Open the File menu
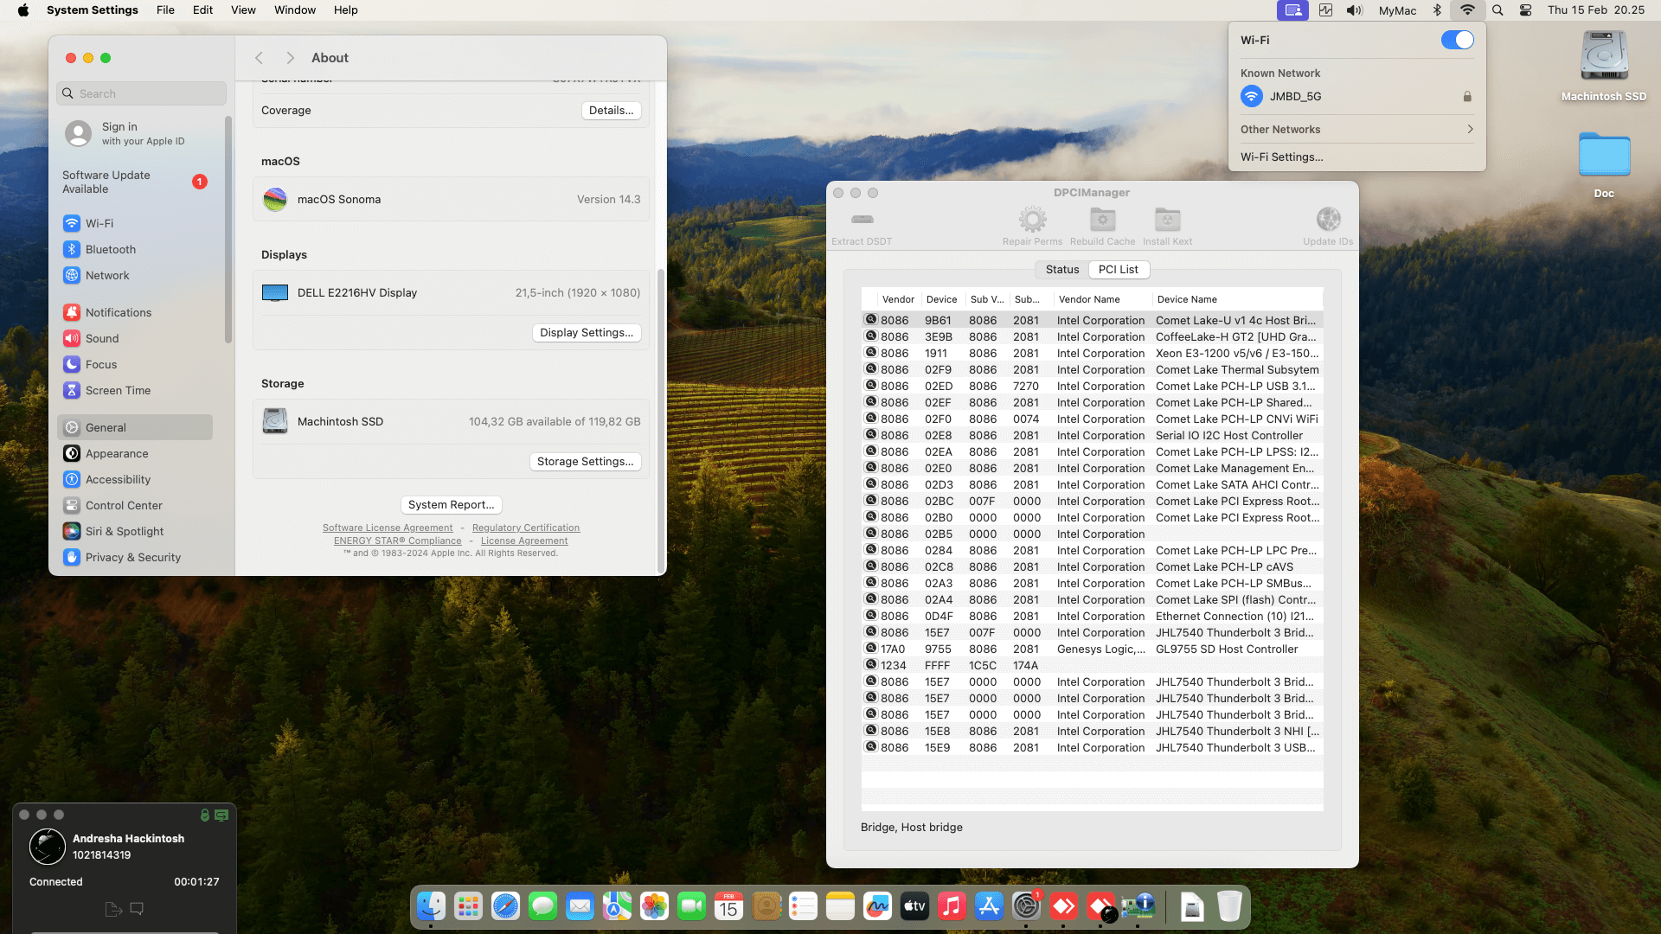The width and height of the screenshot is (1661, 934). click(165, 10)
